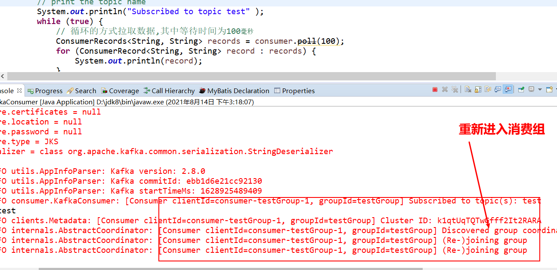The height and width of the screenshot is (270, 557).
Task: Click console line 'Kafka startTimeMs: 1628925489409'
Action: pos(131,191)
